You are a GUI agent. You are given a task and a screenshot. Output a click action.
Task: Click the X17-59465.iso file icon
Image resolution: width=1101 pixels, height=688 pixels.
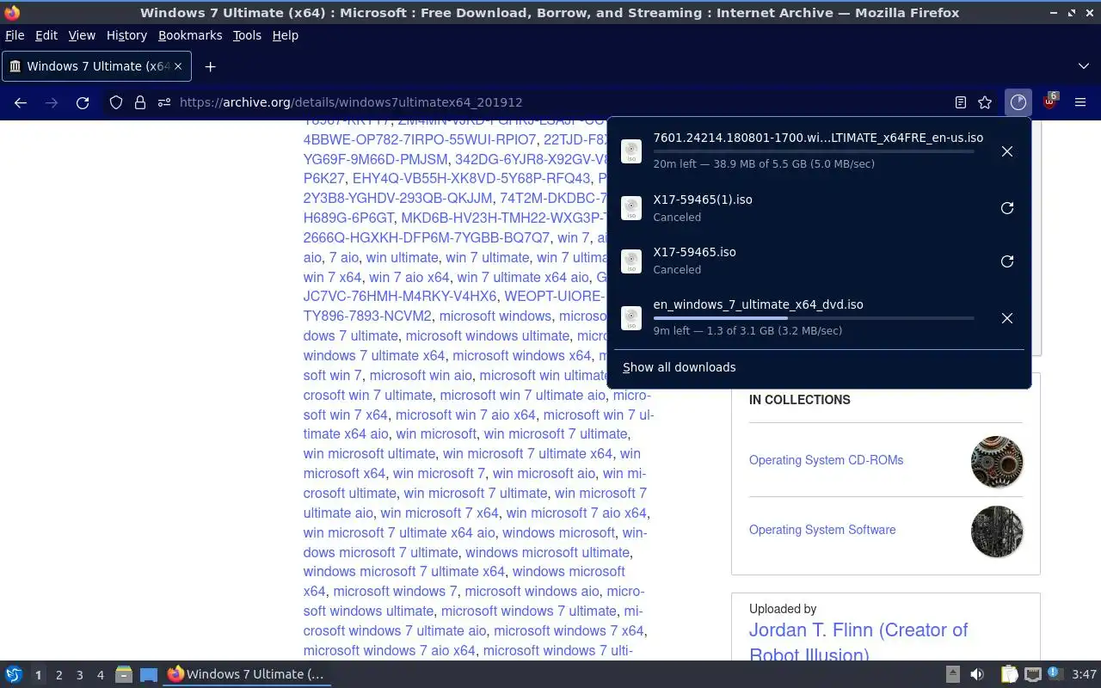pos(631,261)
